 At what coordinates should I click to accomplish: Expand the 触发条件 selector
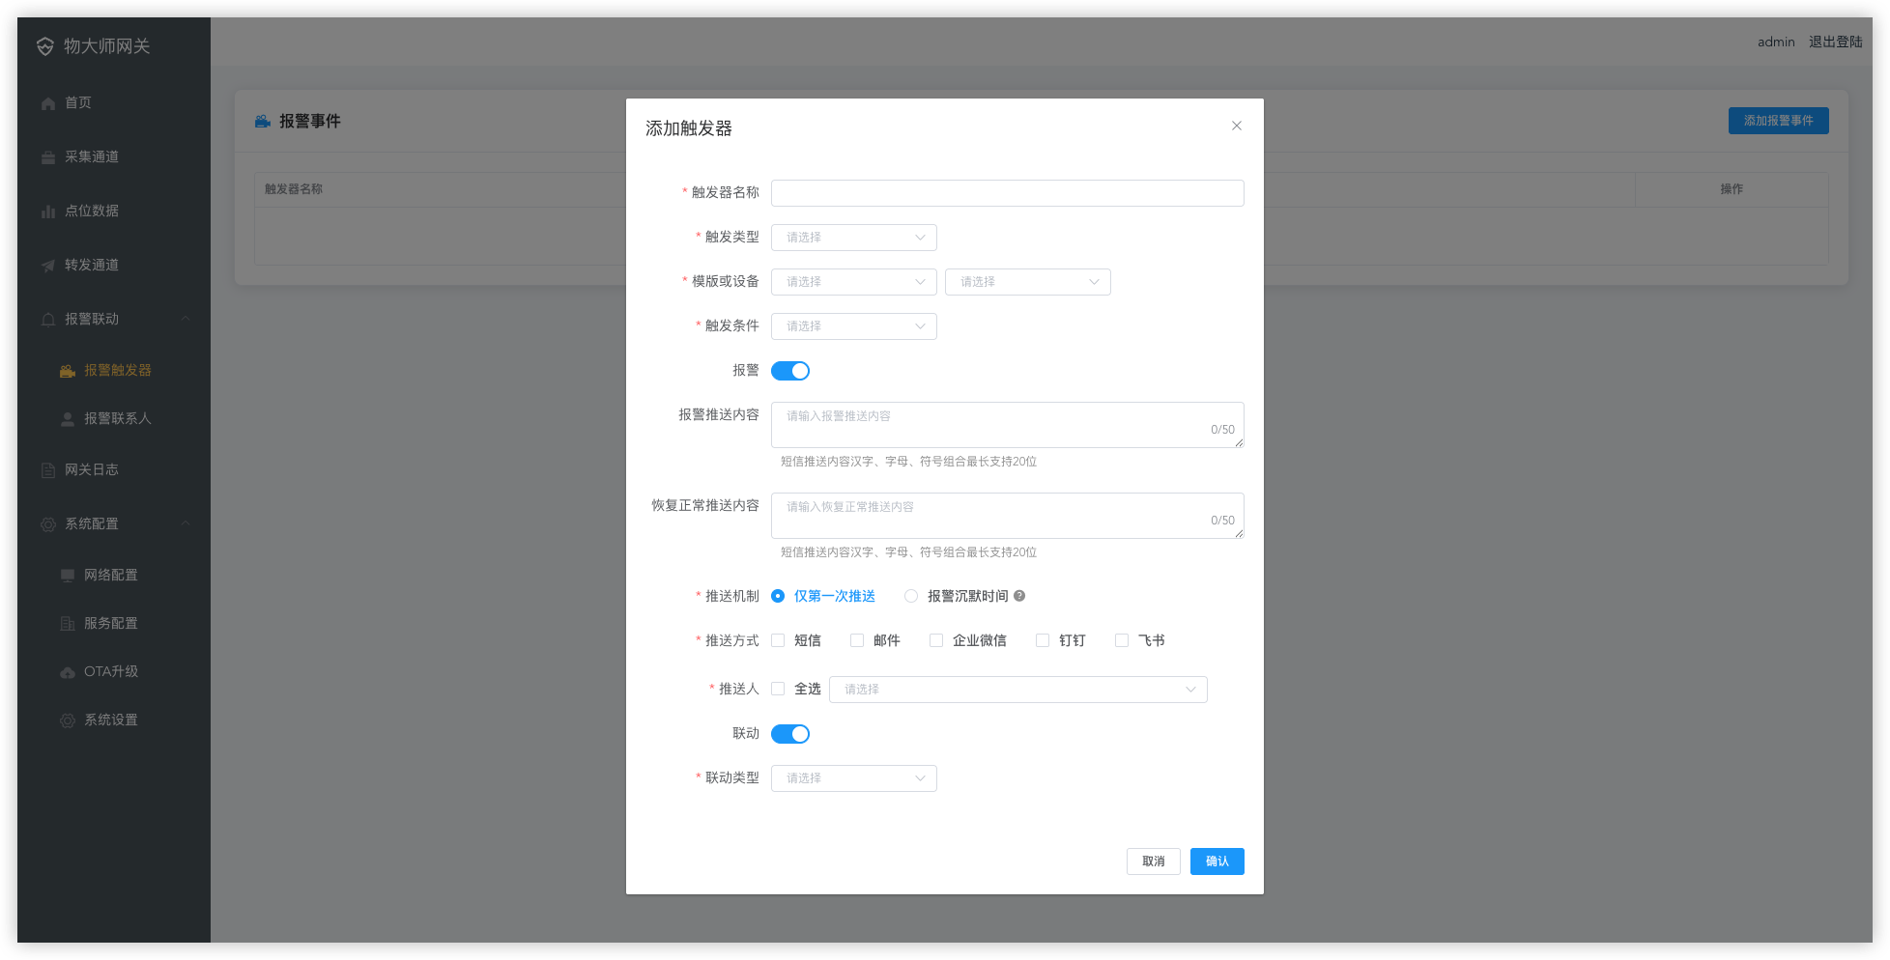tap(853, 325)
